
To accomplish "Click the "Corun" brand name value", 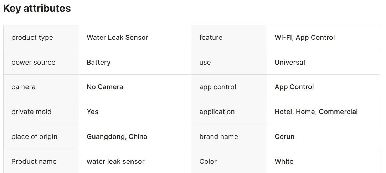I will [x=284, y=137].
